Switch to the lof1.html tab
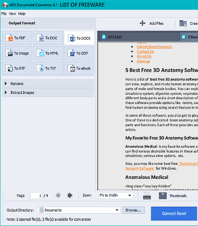The width and height of the screenshot is (198, 226). 139,37
